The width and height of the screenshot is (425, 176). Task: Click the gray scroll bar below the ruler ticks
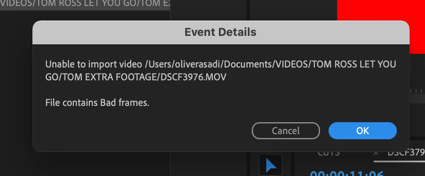(417, 99)
